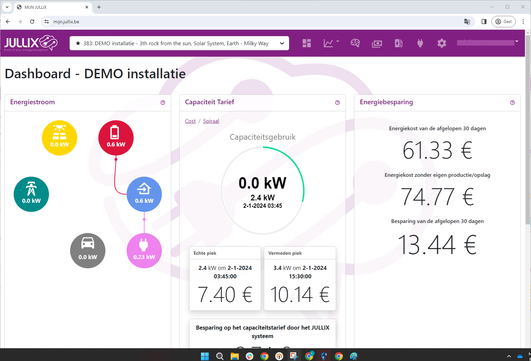Open the money banknote icon page
This screenshot has height=361, width=531.
coord(377,44)
